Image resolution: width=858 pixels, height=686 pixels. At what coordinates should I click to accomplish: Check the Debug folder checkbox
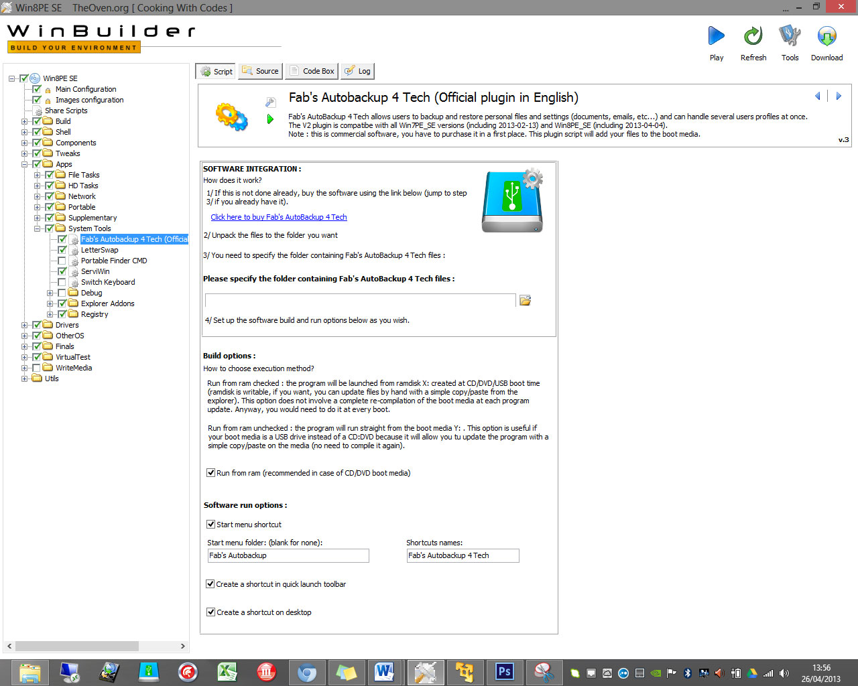point(62,293)
